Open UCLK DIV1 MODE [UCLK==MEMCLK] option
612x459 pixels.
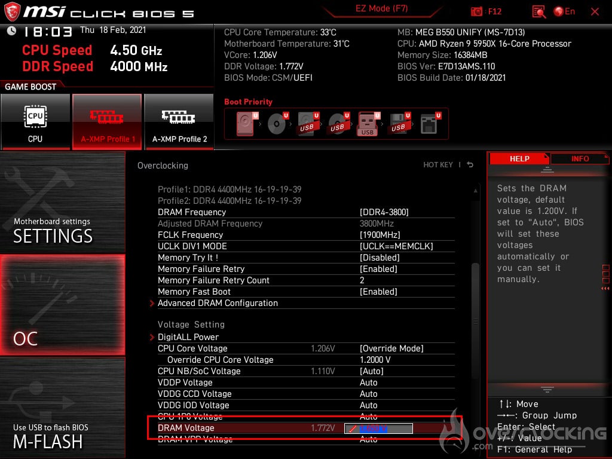click(x=306, y=246)
